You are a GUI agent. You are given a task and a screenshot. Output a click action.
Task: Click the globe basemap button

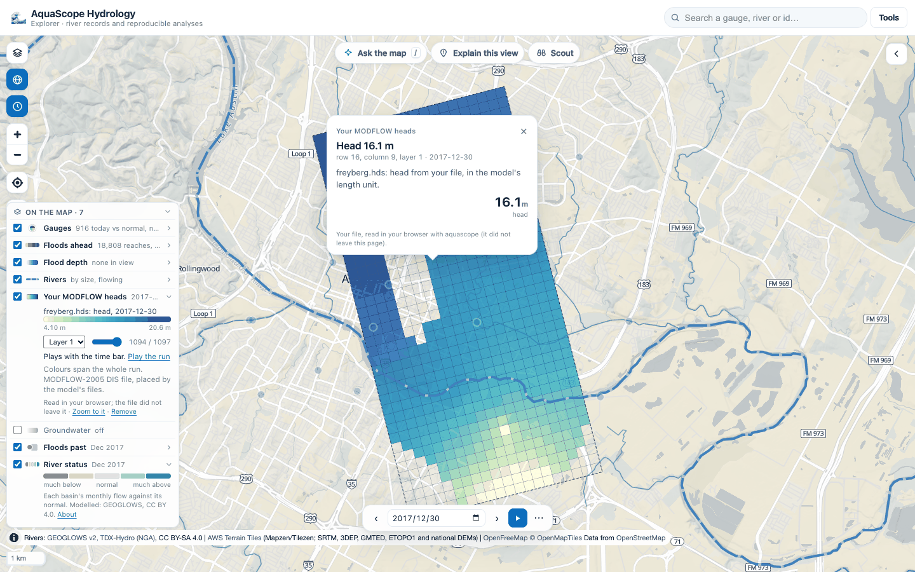pos(17,80)
